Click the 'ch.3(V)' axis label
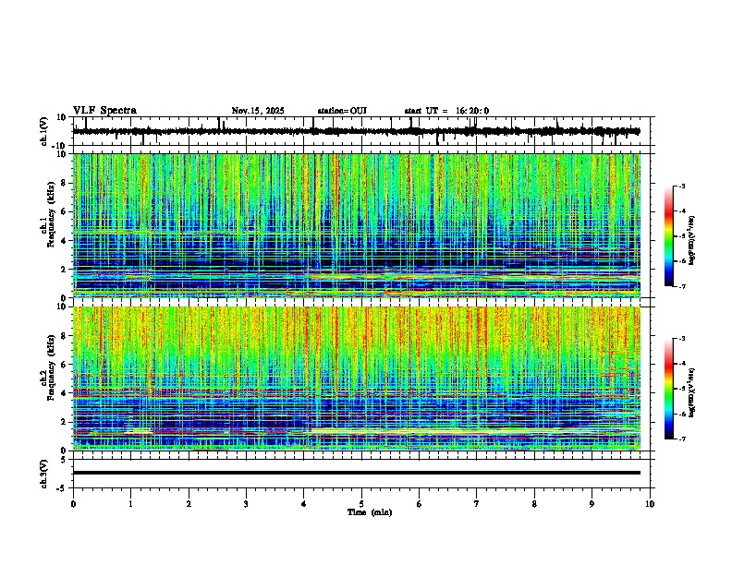Image resolution: width=732 pixels, height=565 pixels. click(44, 474)
